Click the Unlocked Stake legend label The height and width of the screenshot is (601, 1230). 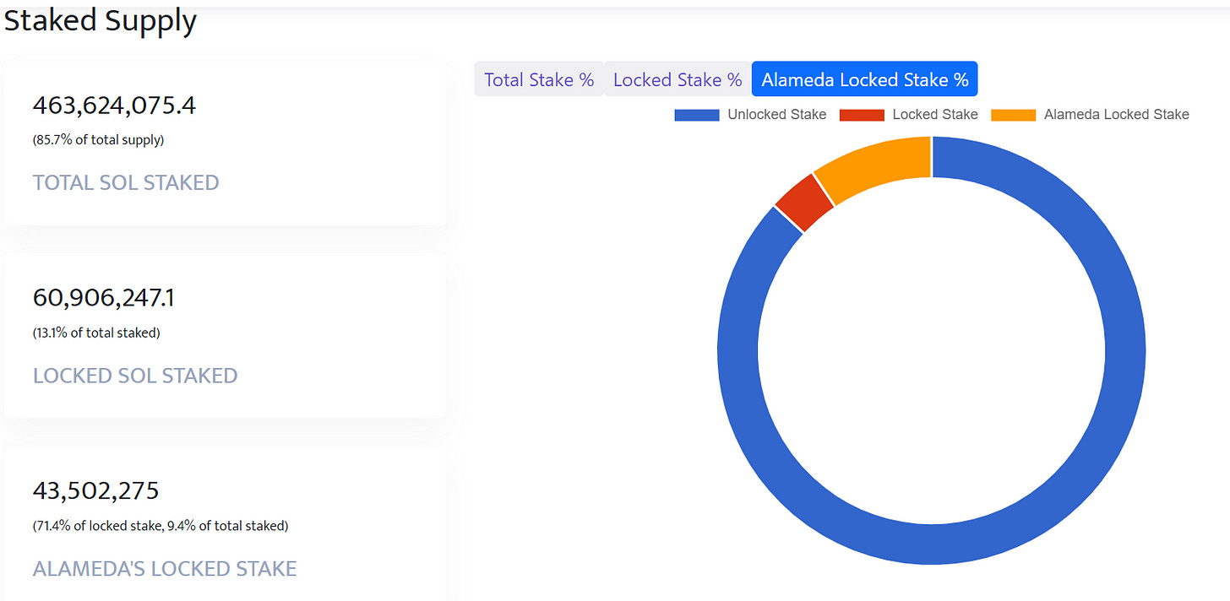click(777, 115)
